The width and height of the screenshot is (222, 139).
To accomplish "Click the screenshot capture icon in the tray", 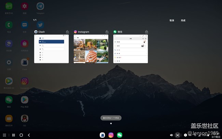I will click(178, 135).
